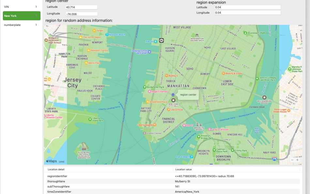
Task: Click the Trinity Park icon
Action: pos(232,151)
